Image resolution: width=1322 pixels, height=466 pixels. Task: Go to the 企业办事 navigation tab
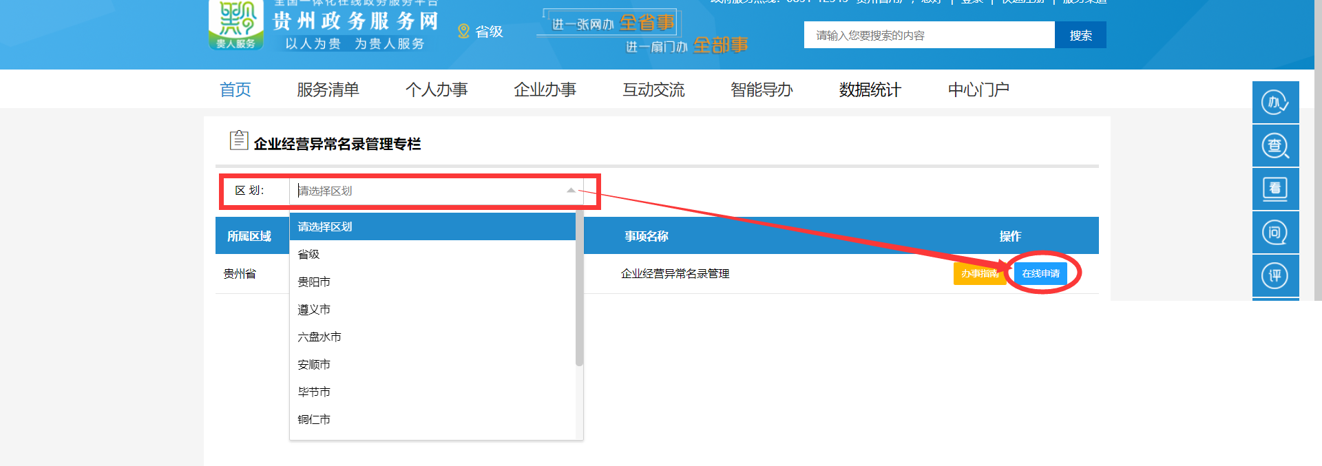[x=545, y=89]
